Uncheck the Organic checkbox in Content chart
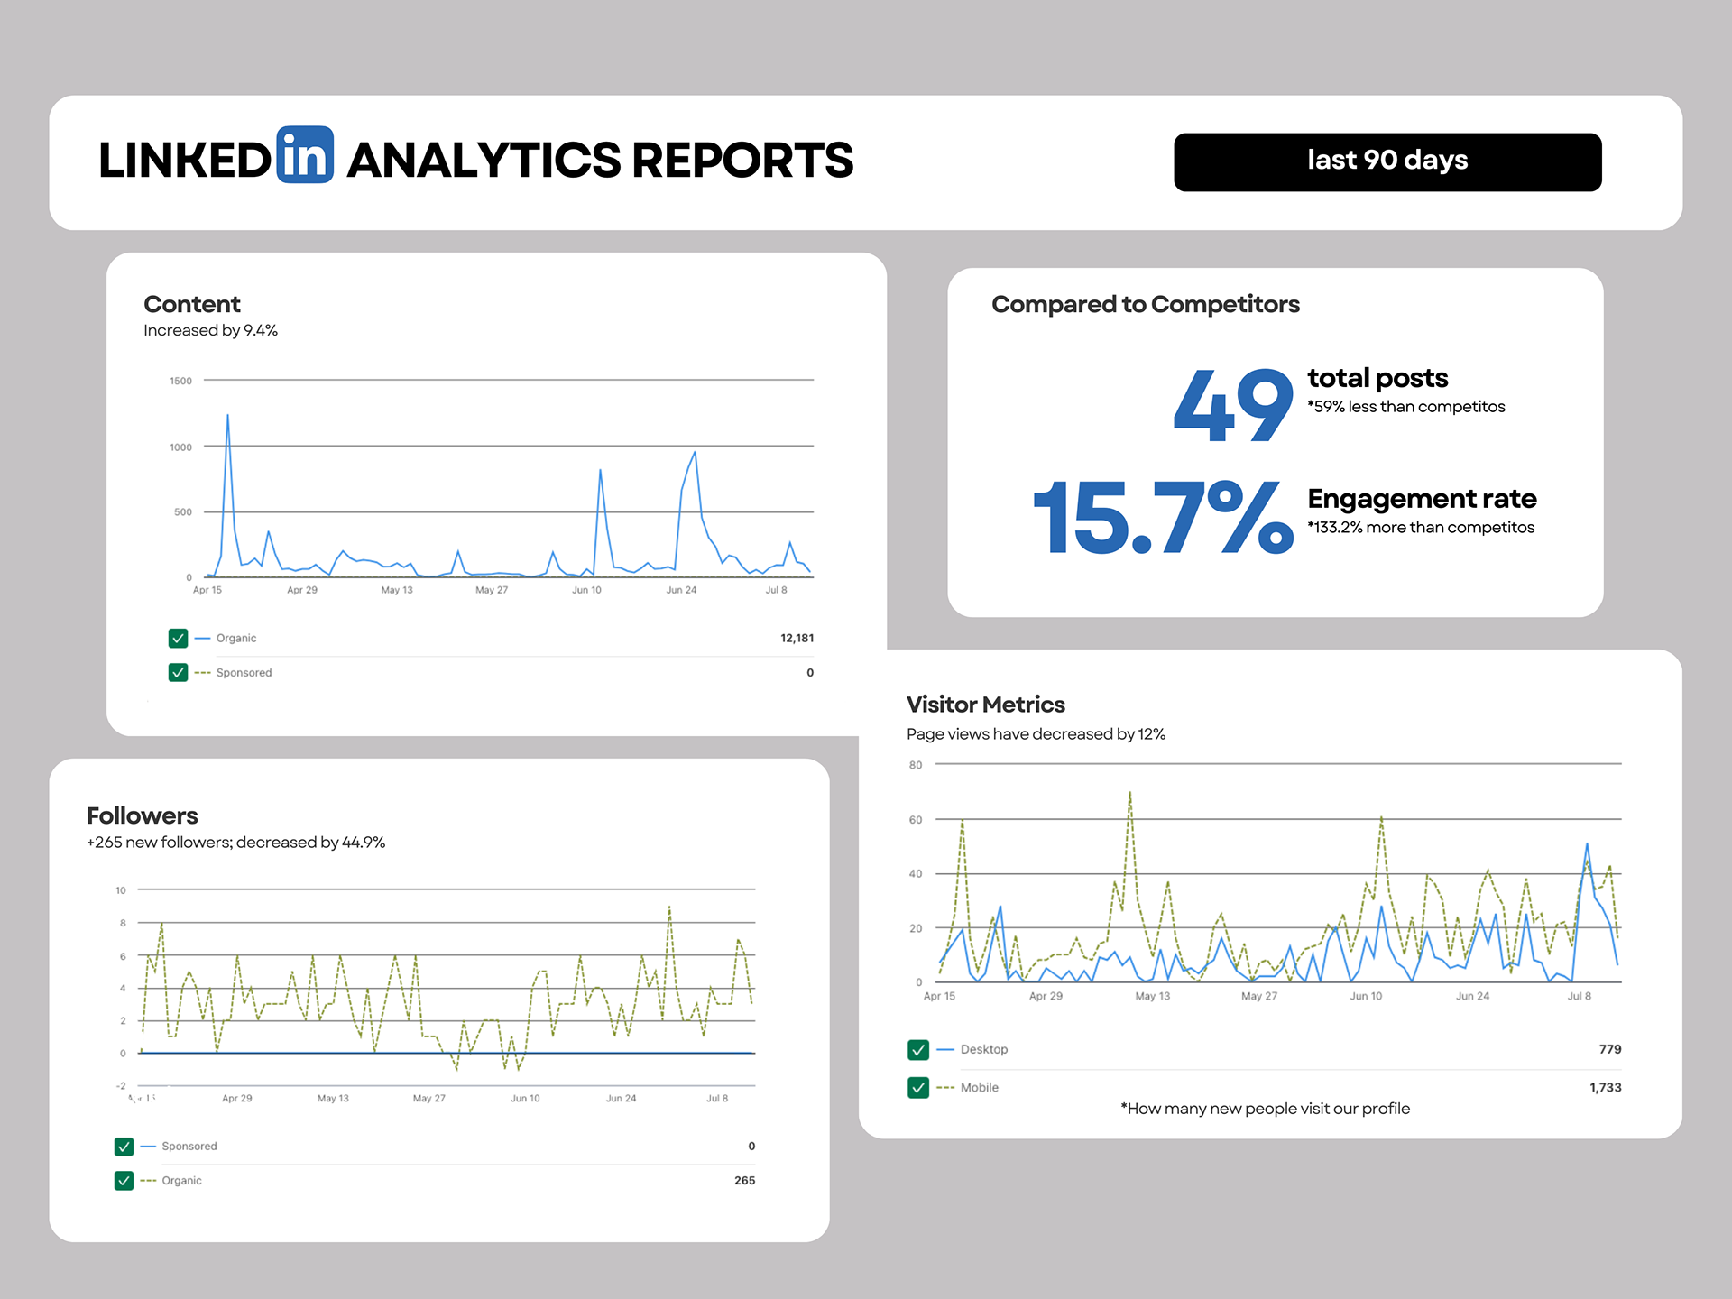 pyautogui.click(x=178, y=639)
